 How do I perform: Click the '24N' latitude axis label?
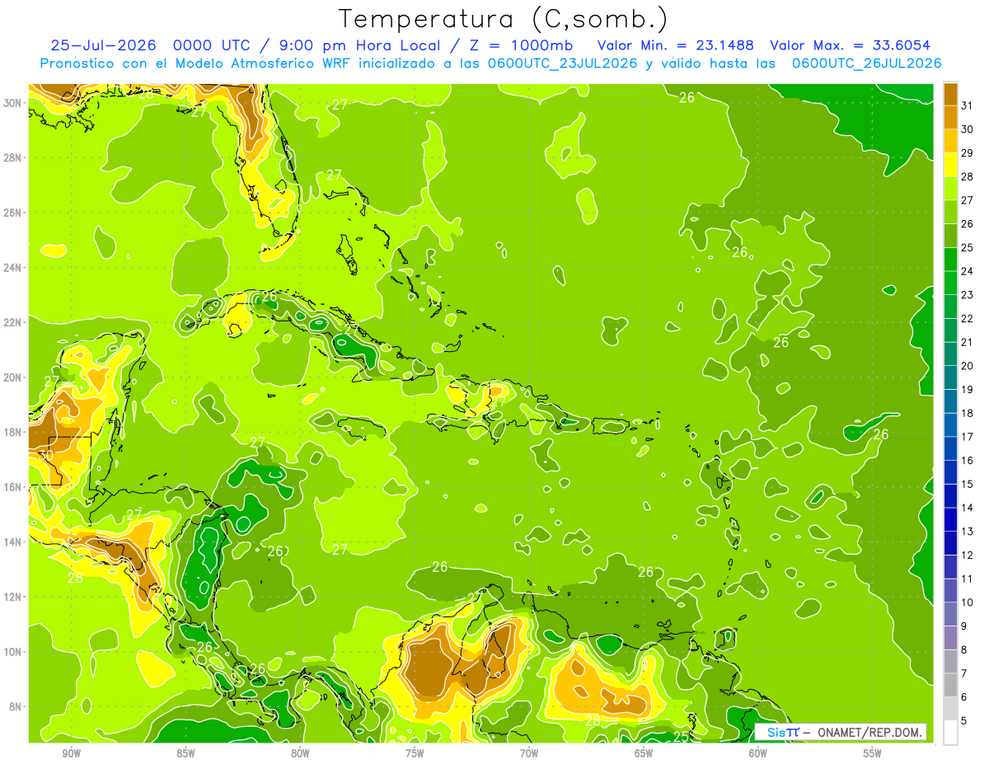[x=12, y=268]
